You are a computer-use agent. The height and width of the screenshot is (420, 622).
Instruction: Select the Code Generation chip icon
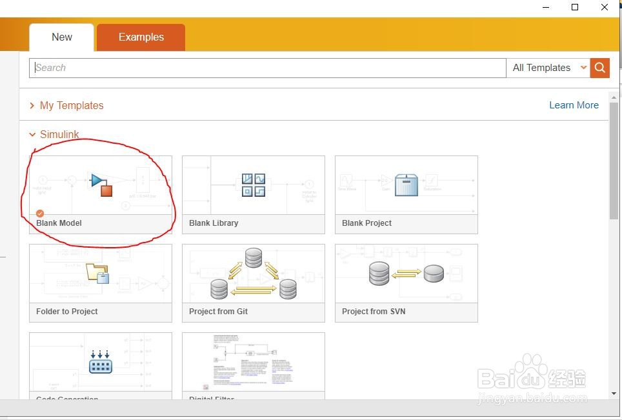pyautogui.click(x=101, y=362)
